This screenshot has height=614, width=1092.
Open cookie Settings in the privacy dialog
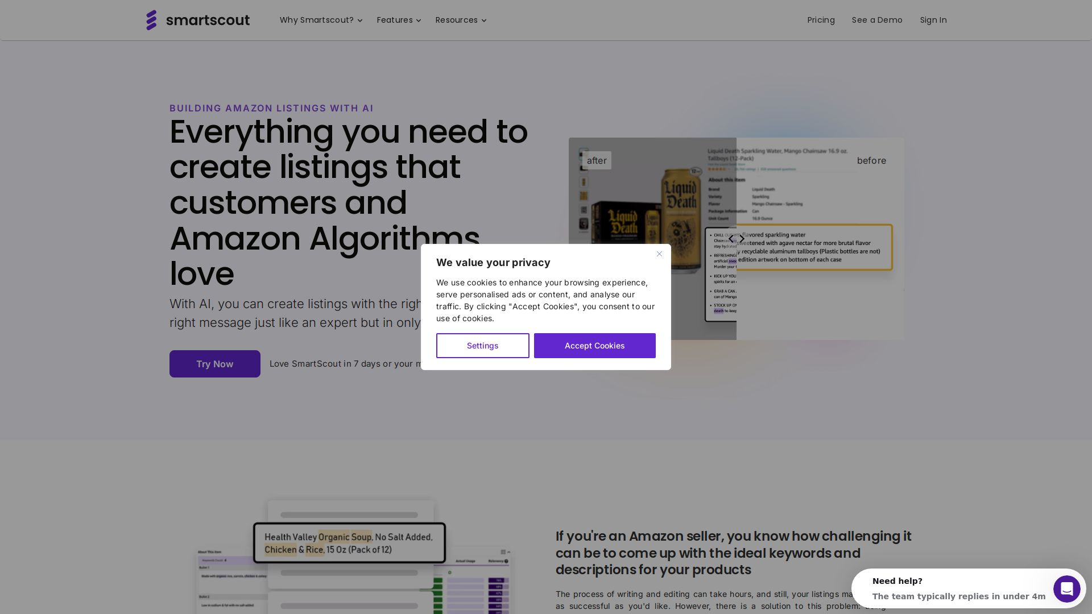click(482, 346)
